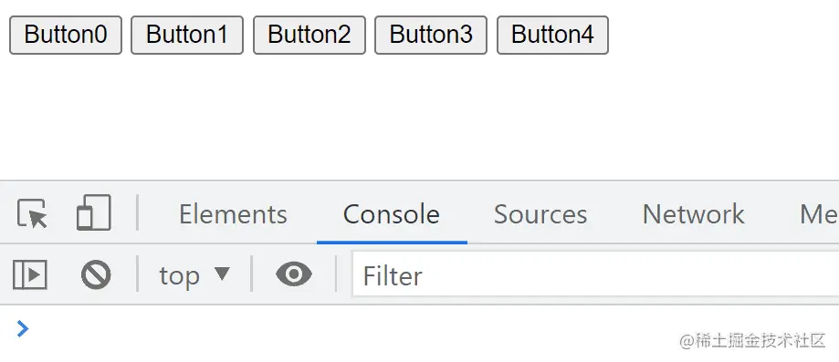Click Button0 on the page
Screen dimensions: 839x362
[66, 36]
